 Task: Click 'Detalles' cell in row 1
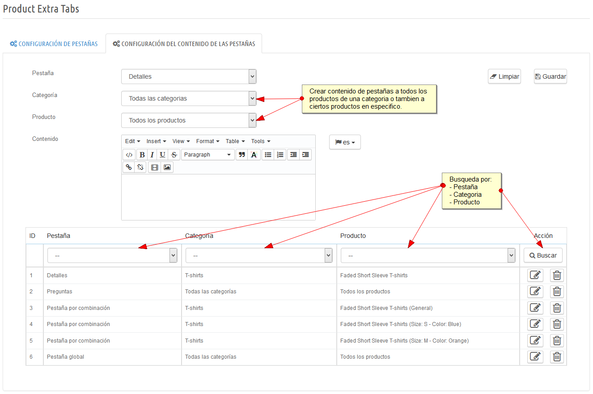57,275
